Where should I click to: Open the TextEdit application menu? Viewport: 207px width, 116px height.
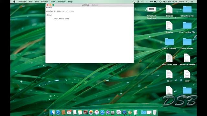point(22,2)
